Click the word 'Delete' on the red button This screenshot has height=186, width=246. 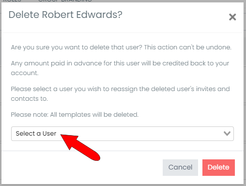click(x=218, y=167)
